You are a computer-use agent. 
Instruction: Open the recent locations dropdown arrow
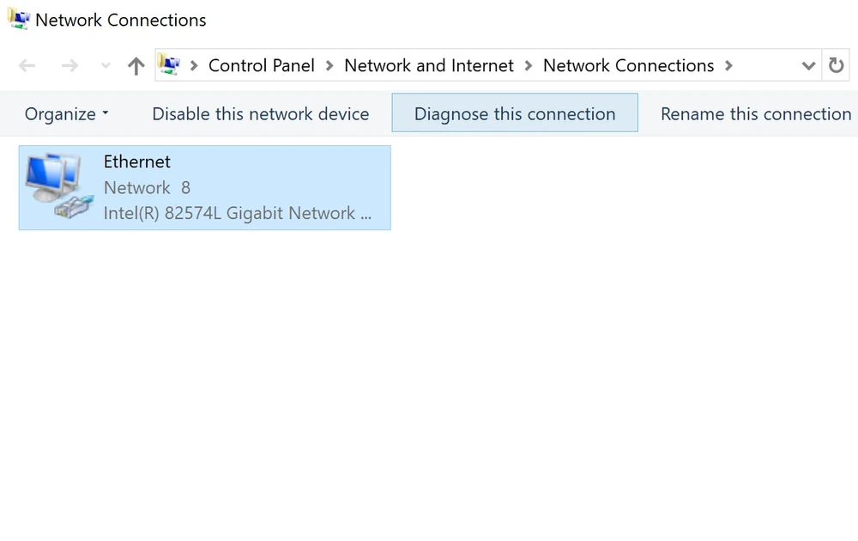pos(106,66)
